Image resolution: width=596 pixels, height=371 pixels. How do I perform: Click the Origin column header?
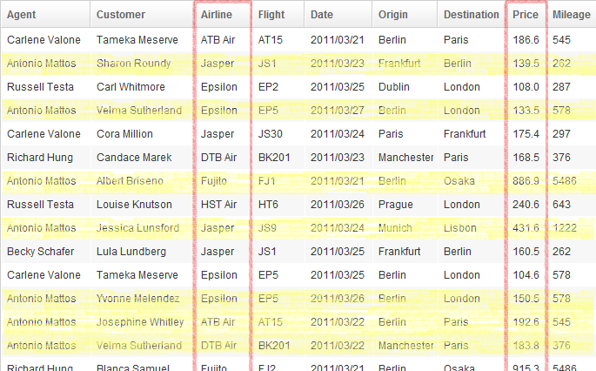pos(405,15)
